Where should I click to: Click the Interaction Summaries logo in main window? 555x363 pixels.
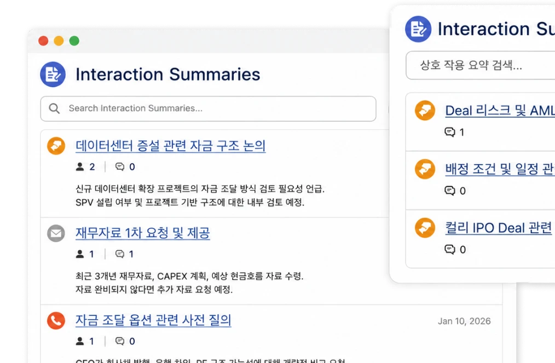[x=53, y=74]
